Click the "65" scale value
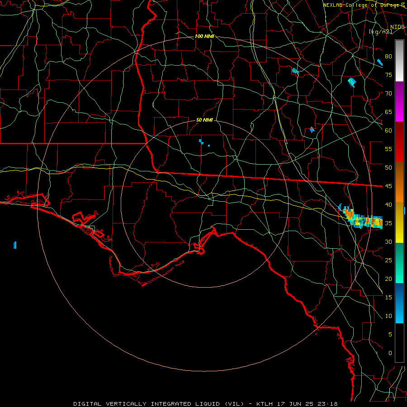The image size is (407, 407). (388, 112)
